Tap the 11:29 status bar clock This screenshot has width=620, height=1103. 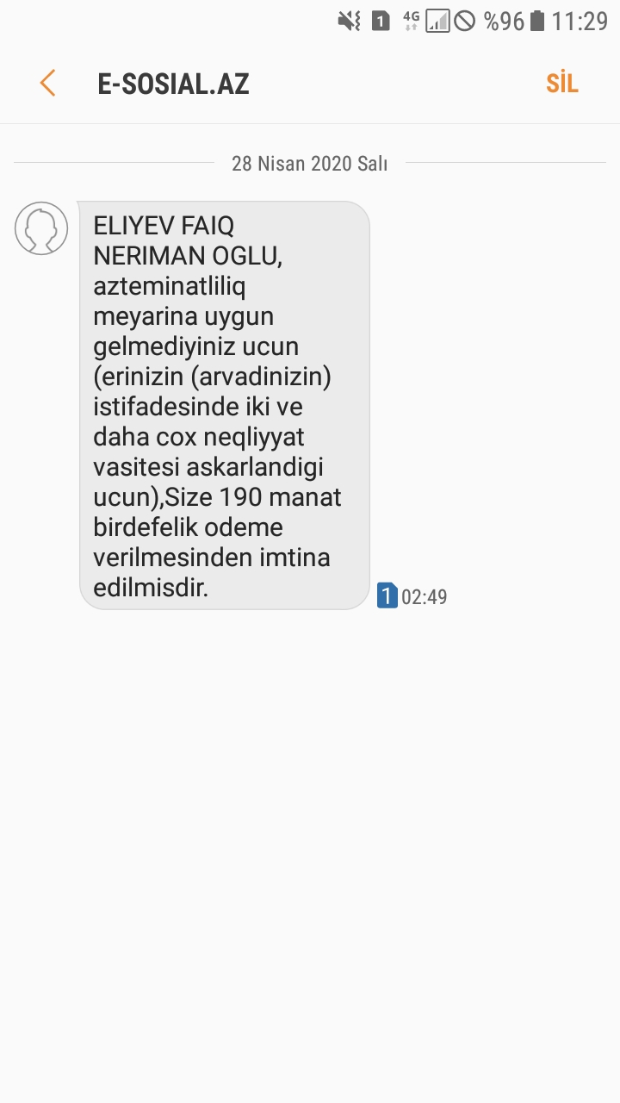580,21
